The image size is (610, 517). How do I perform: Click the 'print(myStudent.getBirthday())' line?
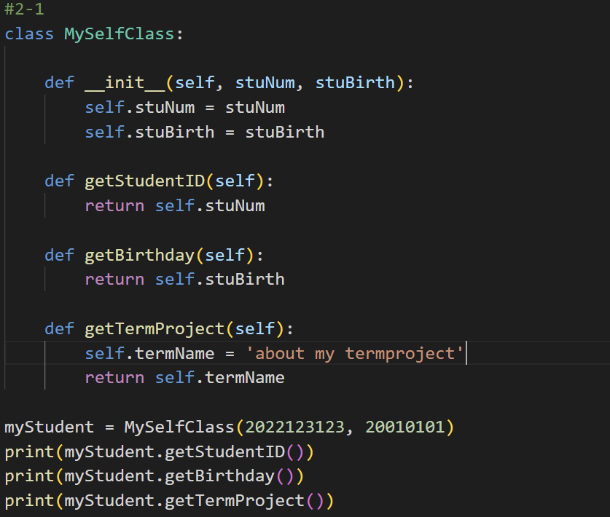(154, 476)
